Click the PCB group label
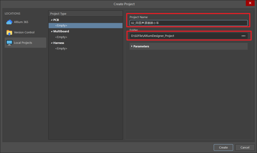 [x=56, y=20]
